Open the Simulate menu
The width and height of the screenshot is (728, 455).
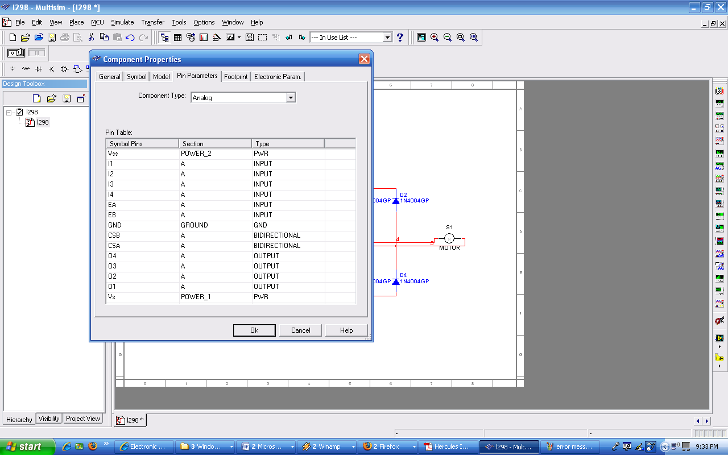click(x=122, y=22)
